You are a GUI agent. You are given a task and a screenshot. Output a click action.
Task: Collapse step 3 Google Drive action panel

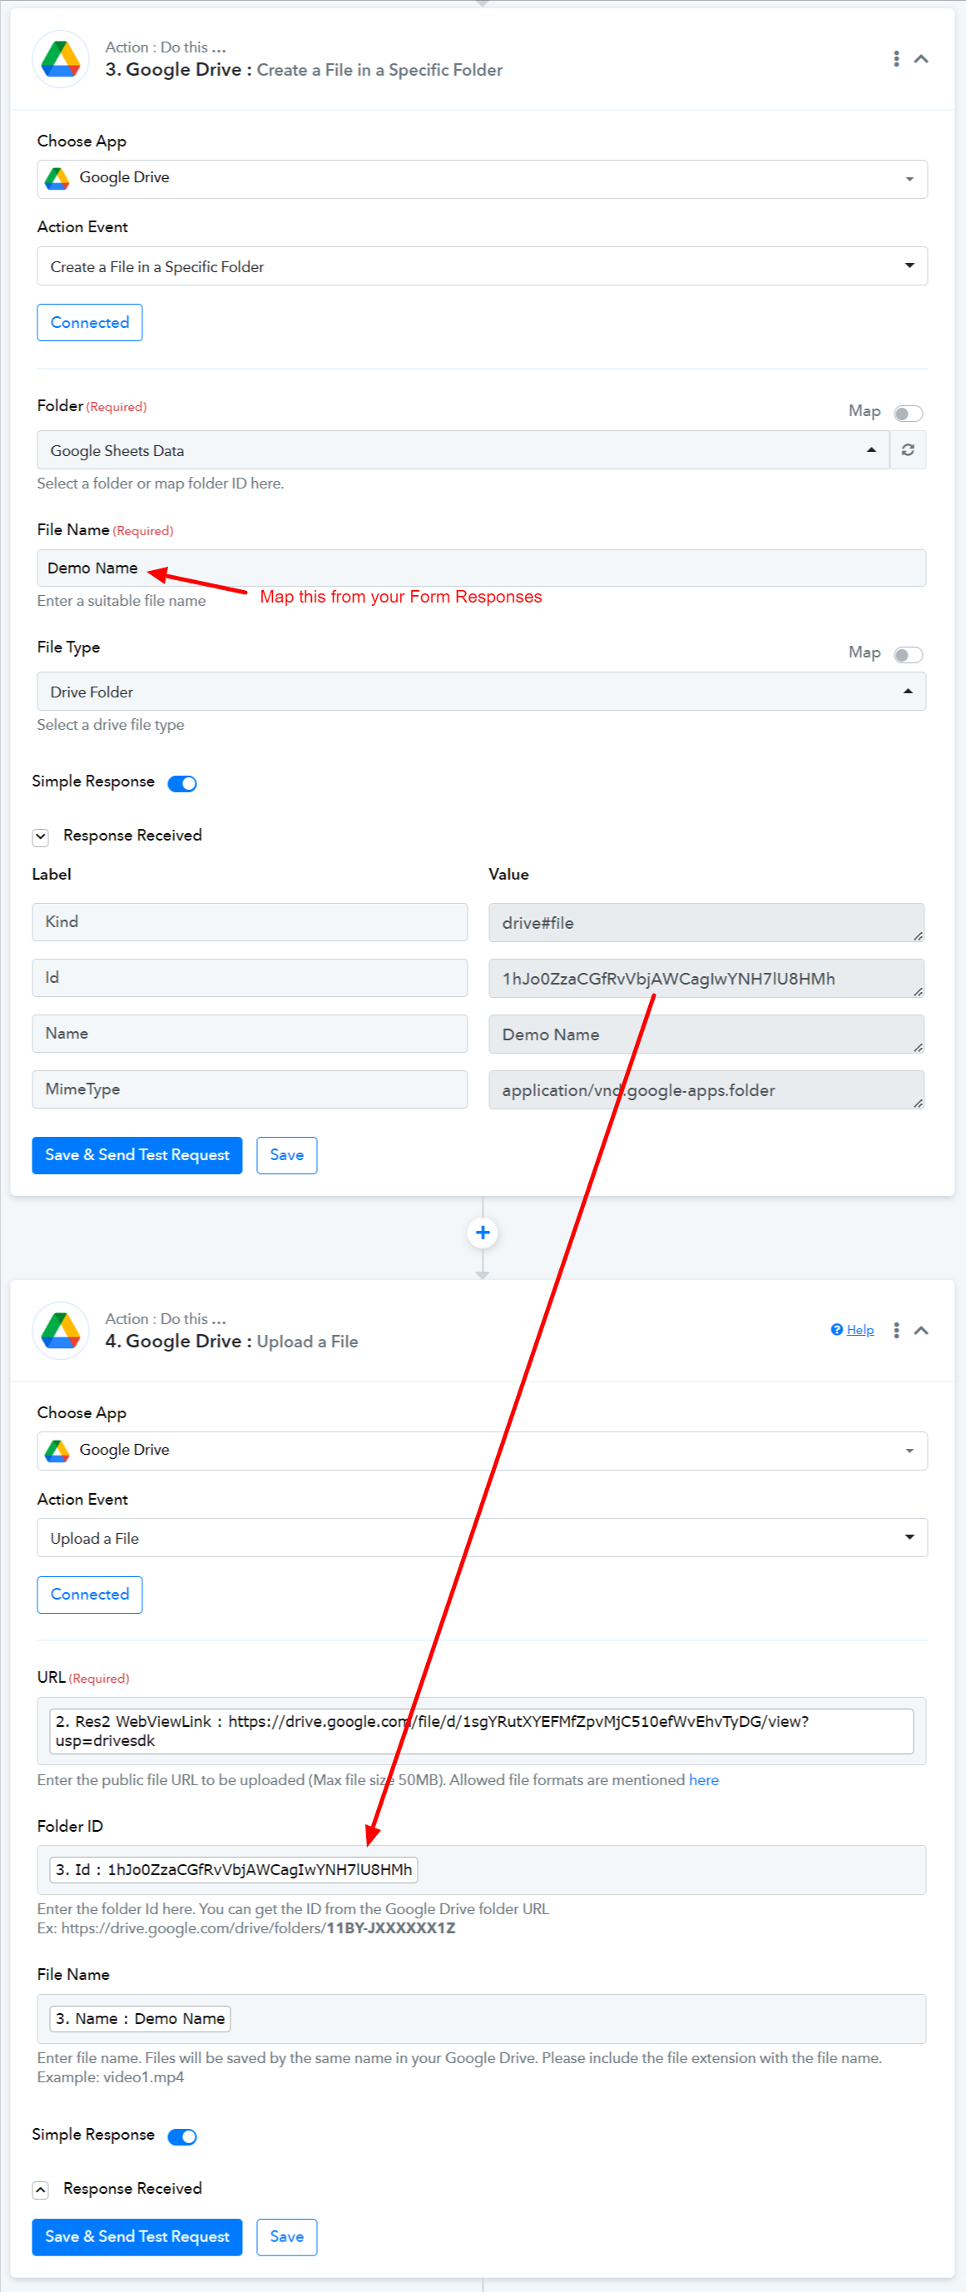(922, 59)
